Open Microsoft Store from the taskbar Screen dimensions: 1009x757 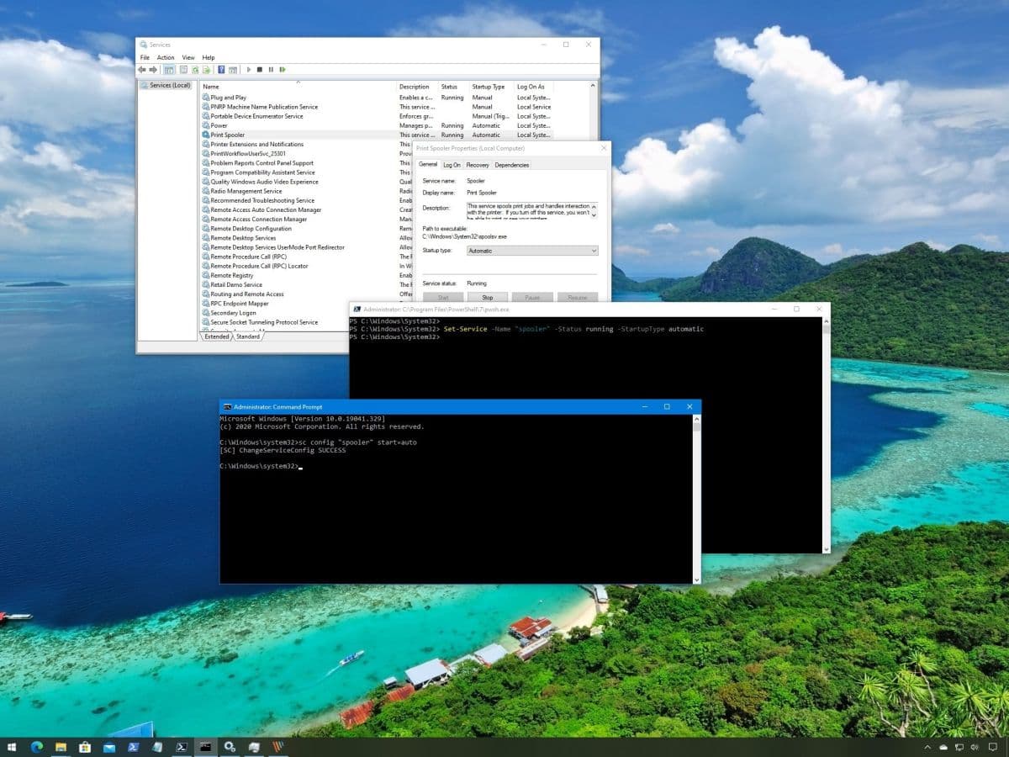(x=85, y=746)
